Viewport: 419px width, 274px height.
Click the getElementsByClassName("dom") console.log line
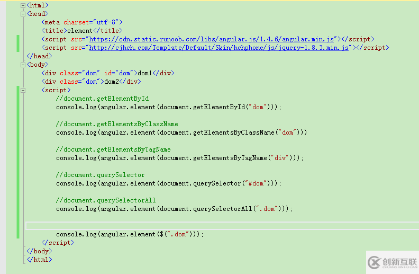pyautogui.click(x=181, y=132)
